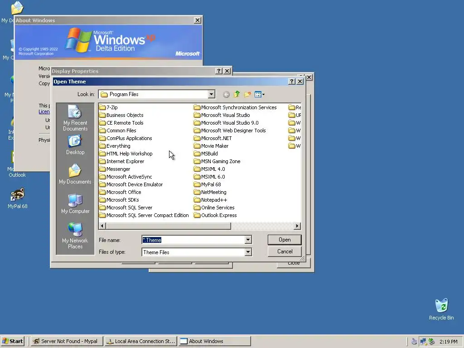Screen dimensions: 464x348
Task: Switch to Local Area Connection Status task
Action: tap(141, 341)
